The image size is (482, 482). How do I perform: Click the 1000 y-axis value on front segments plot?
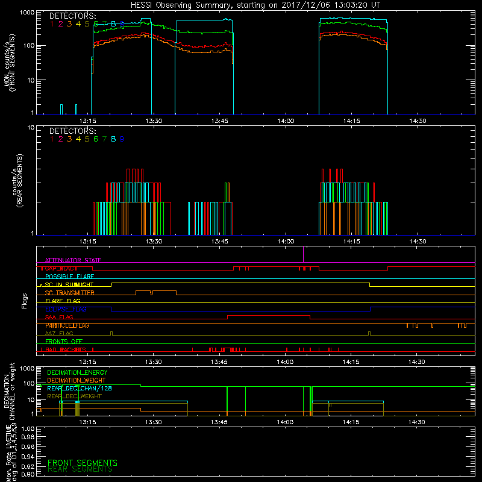[x=27, y=13]
